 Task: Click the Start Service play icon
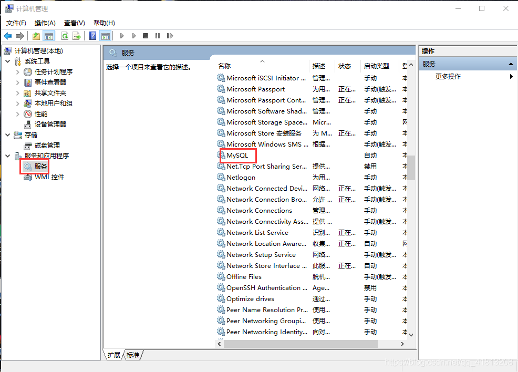point(122,36)
